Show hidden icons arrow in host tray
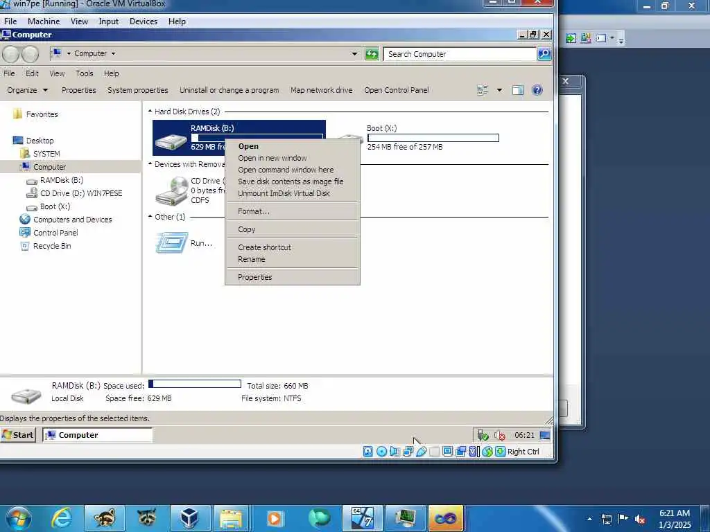Screen dimensions: 710x532 [x=589, y=519]
